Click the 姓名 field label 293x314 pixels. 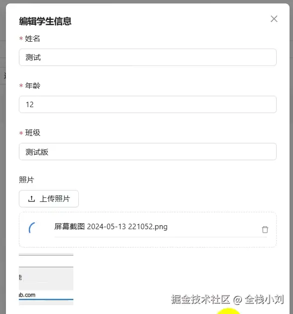(x=32, y=39)
